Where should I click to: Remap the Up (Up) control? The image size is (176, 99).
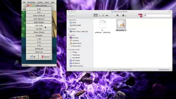click(x=39, y=29)
